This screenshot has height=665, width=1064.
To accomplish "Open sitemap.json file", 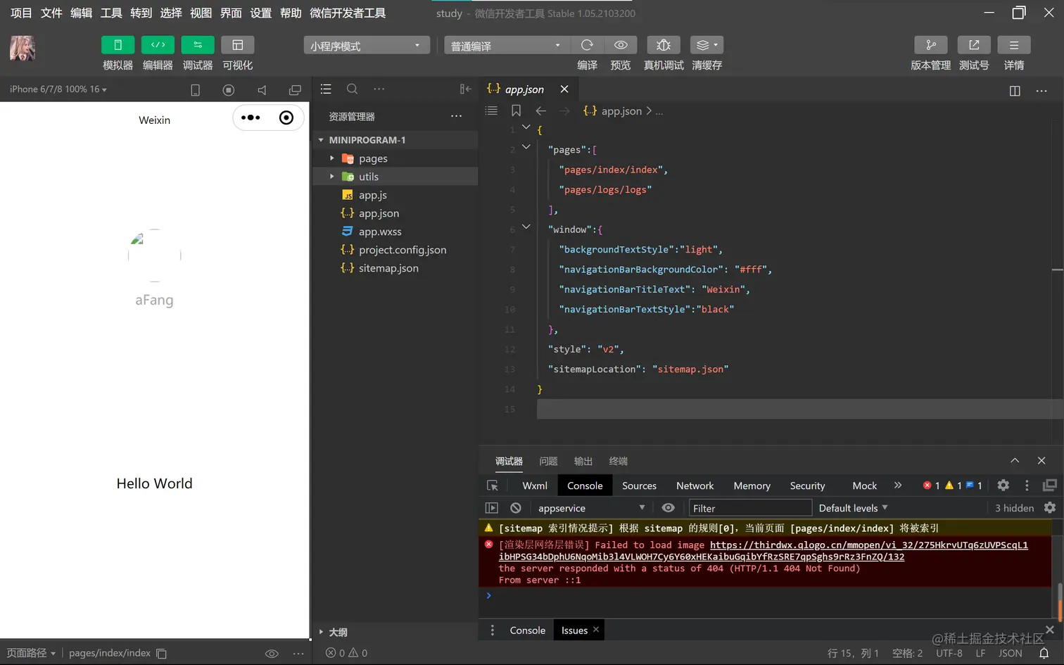I will pos(395,268).
